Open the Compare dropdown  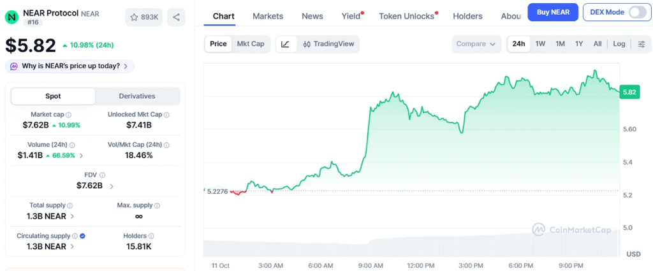tap(476, 44)
